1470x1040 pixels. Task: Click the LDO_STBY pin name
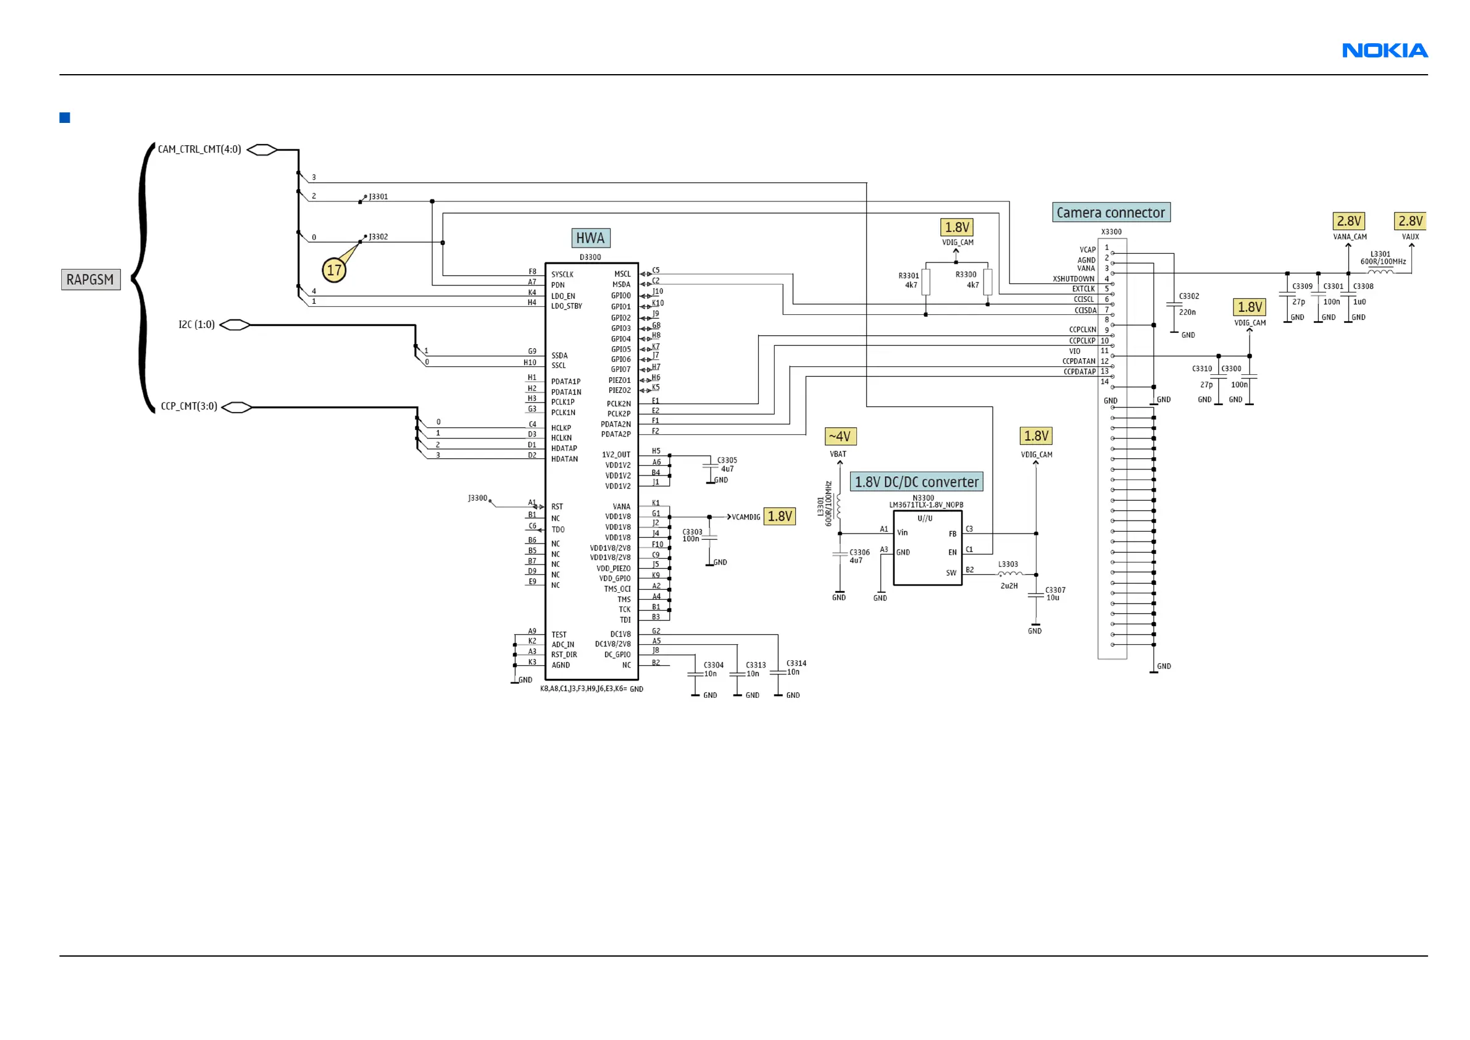(567, 306)
